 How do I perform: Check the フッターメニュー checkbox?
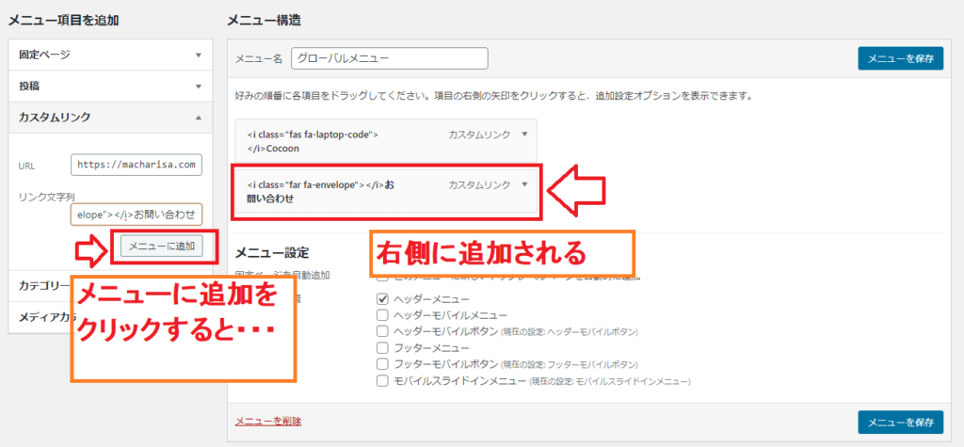382,348
